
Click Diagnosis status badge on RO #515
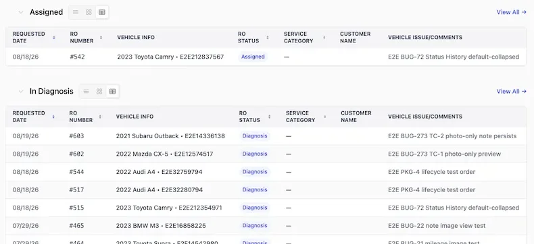click(x=255, y=208)
